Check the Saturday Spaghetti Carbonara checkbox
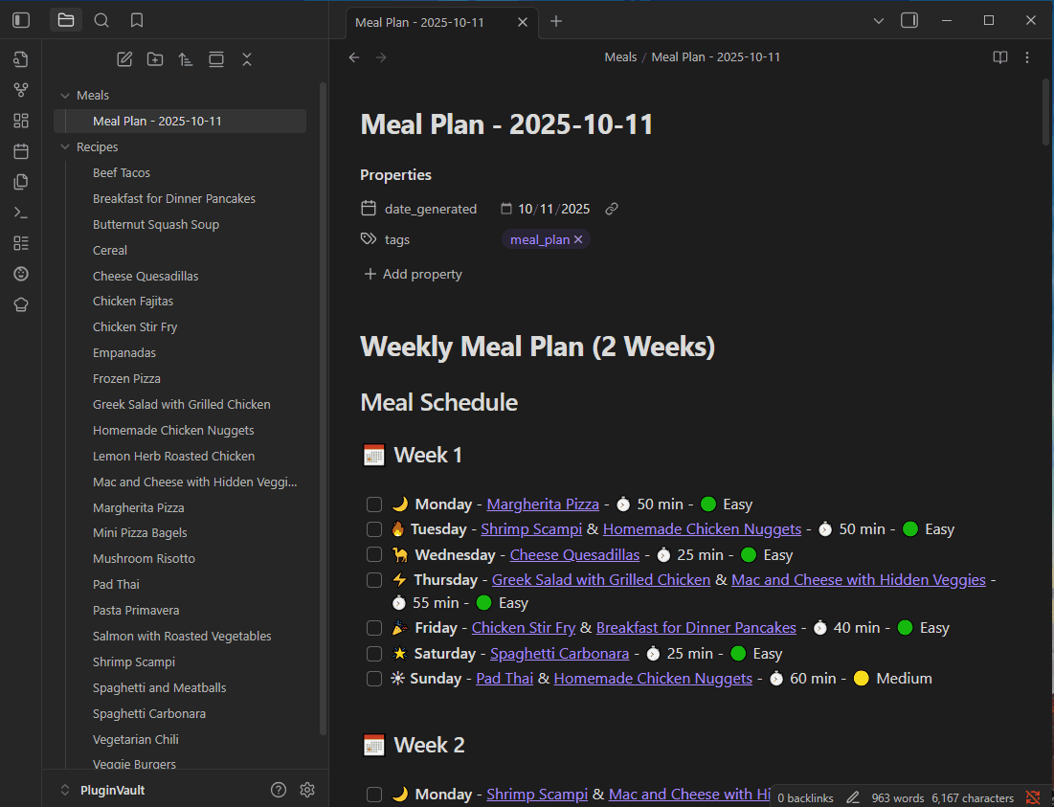The image size is (1054, 807). 374,653
